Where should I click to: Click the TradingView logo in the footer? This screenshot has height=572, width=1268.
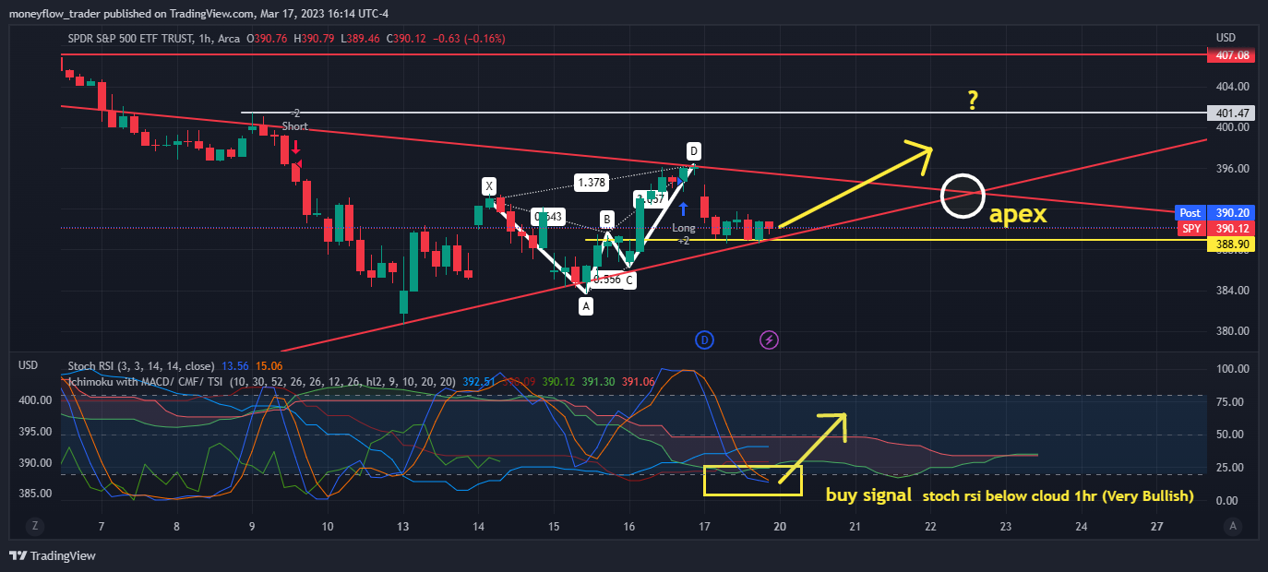(53, 555)
